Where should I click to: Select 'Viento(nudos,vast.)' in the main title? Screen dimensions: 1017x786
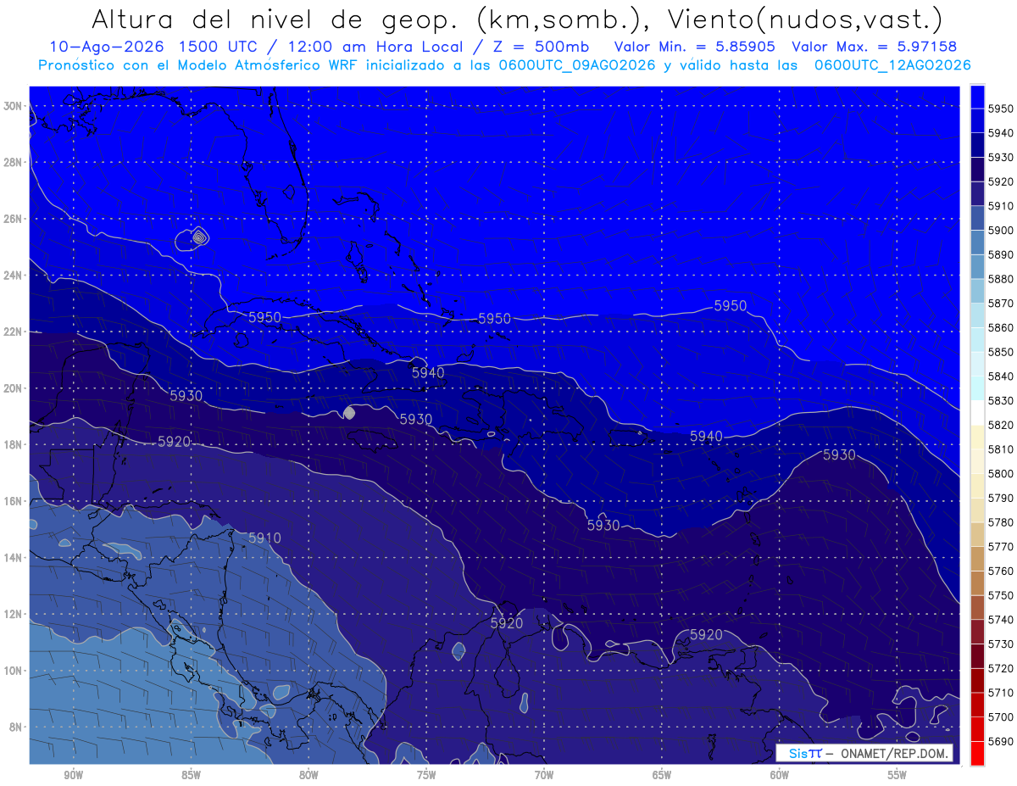point(806,19)
